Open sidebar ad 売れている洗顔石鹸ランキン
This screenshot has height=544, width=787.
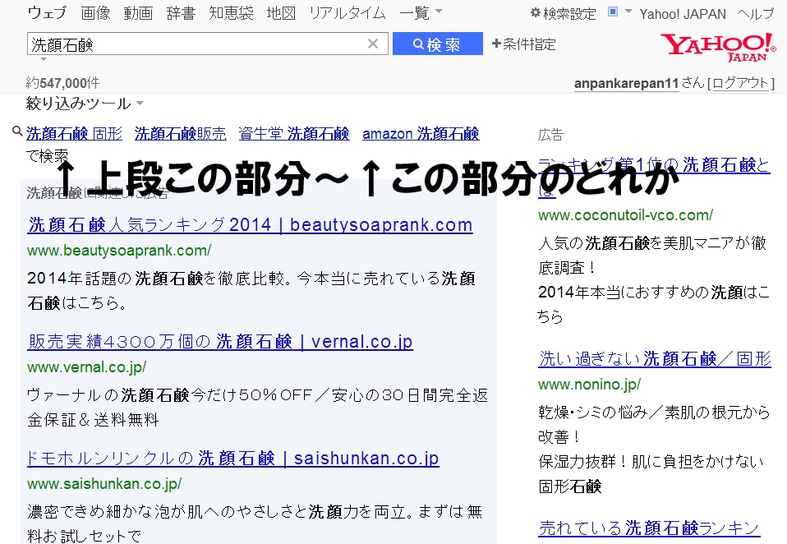649,528
